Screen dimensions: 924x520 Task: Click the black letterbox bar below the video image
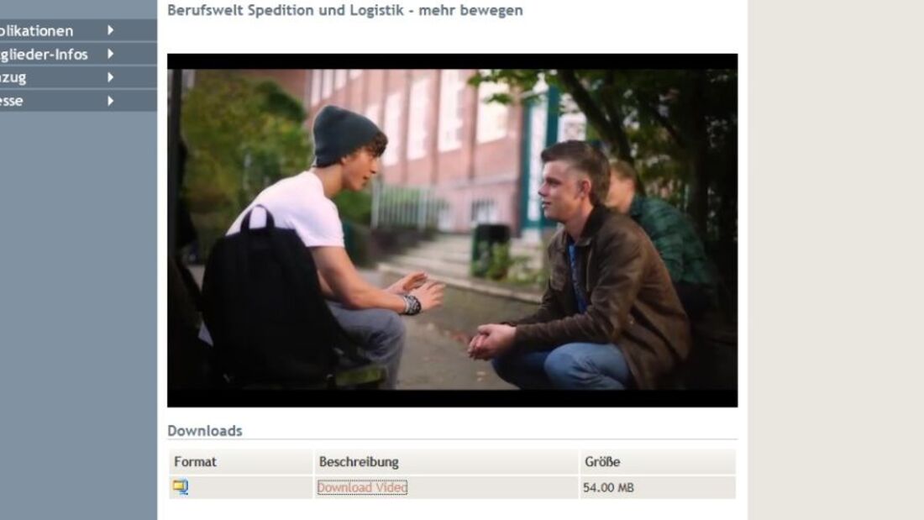click(x=452, y=398)
